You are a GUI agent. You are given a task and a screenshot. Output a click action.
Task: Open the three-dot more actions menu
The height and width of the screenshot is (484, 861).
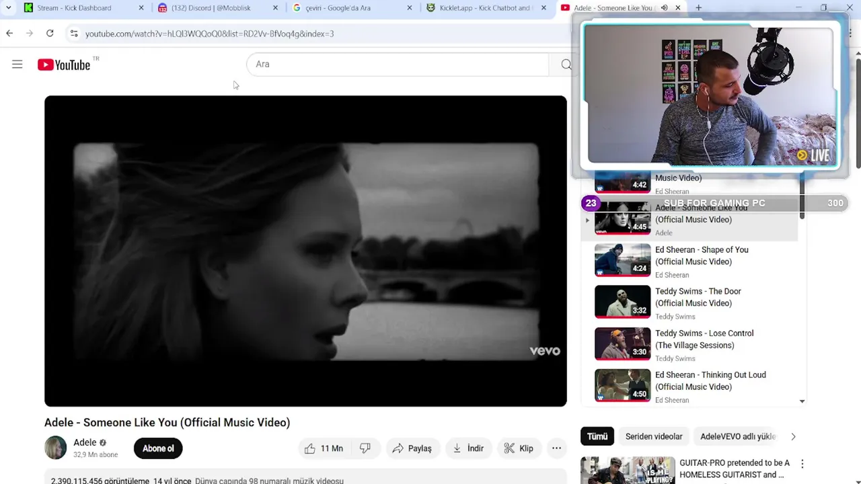click(556, 448)
